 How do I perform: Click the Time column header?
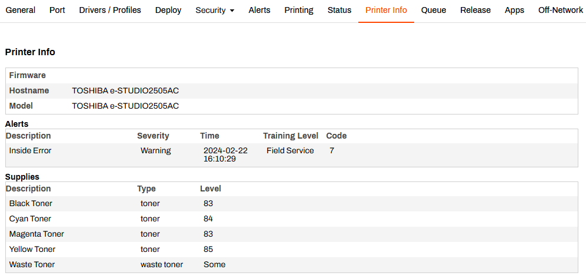209,136
